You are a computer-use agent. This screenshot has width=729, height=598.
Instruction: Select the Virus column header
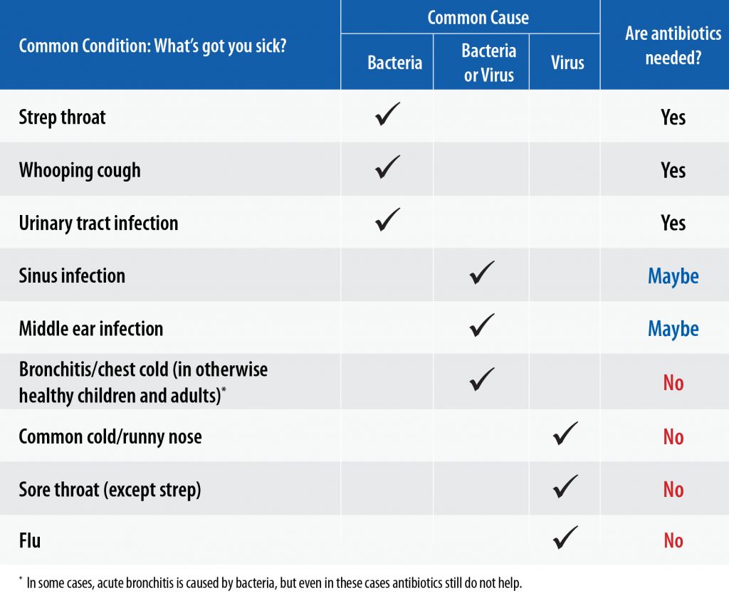click(x=567, y=63)
